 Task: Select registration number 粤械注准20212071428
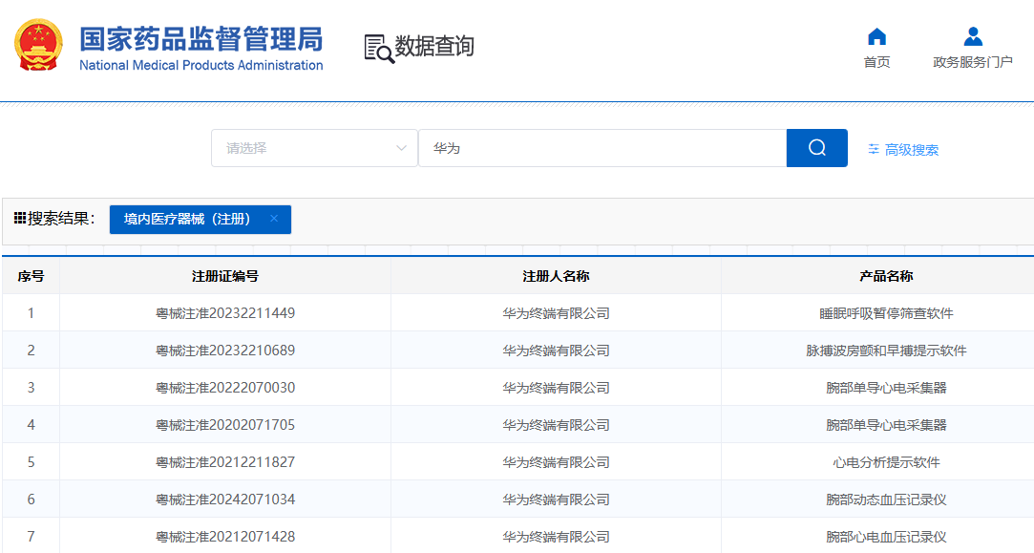coord(225,537)
